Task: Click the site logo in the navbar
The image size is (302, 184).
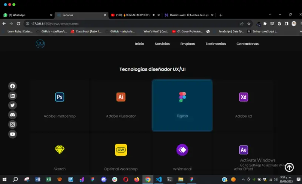Action: pos(40,44)
